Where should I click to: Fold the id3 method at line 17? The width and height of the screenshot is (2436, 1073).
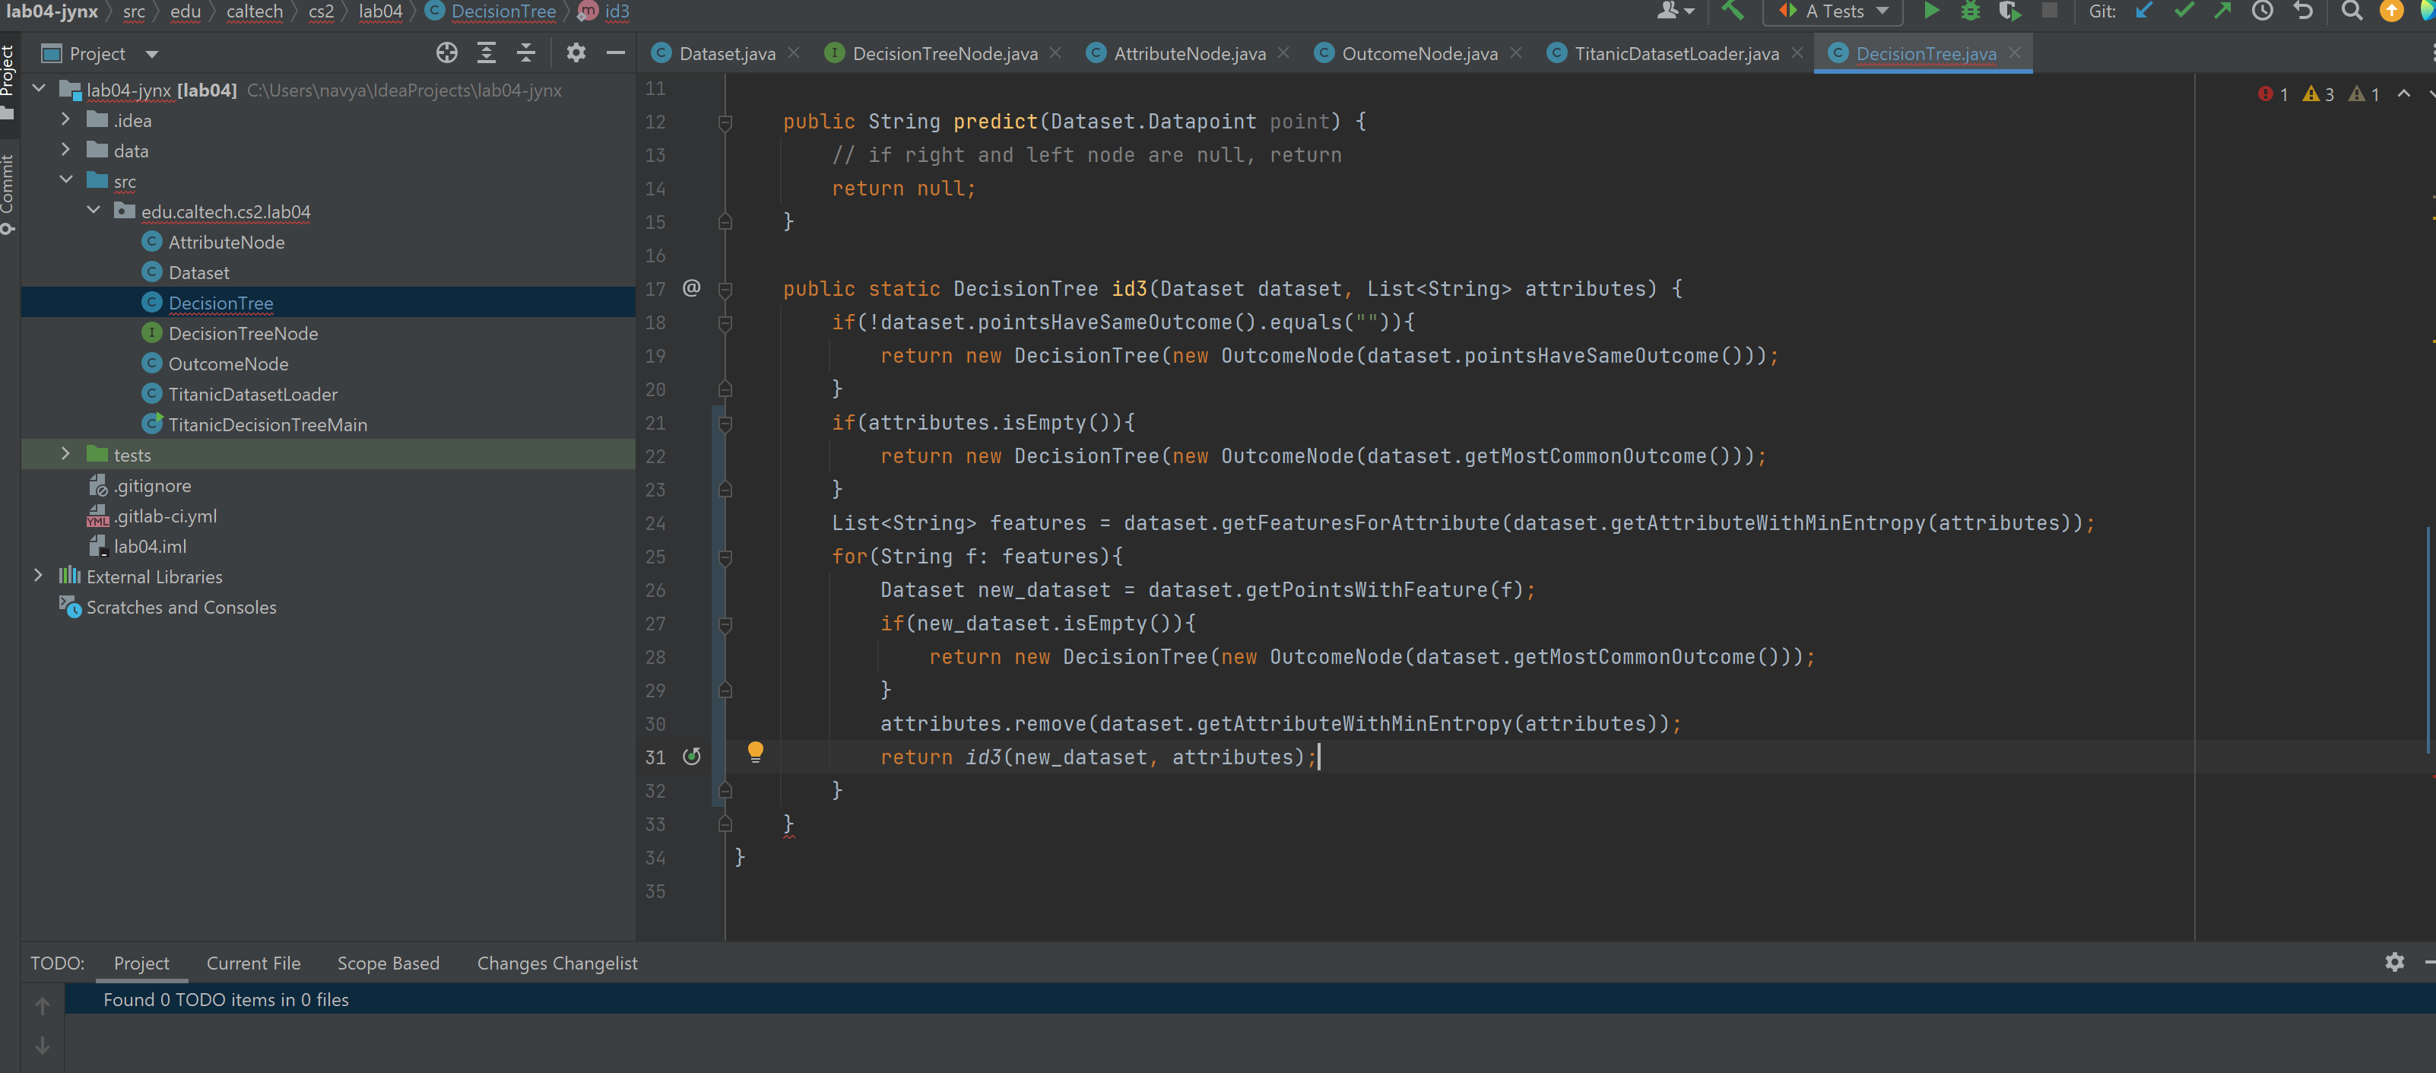[725, 290]
